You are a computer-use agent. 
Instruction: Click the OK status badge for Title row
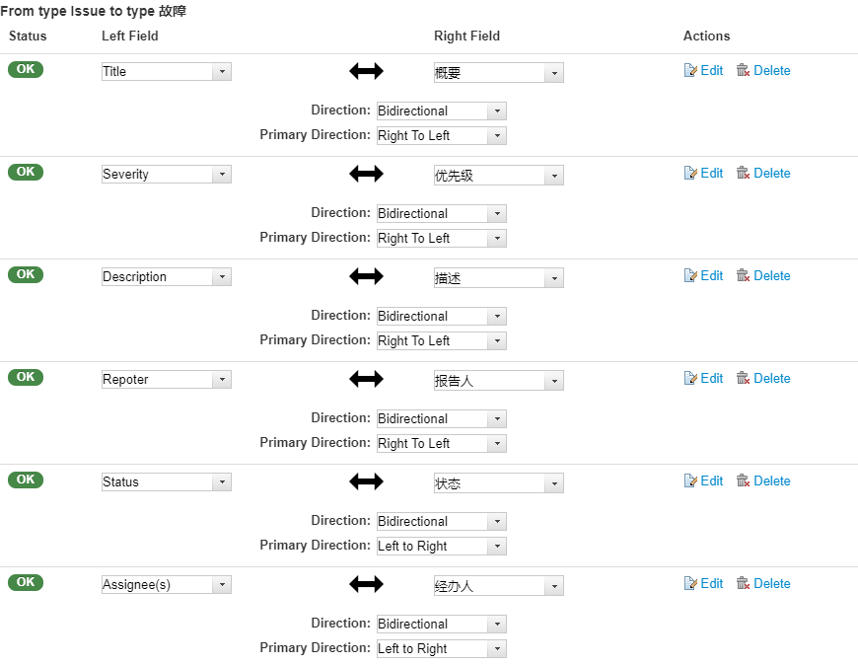(26, 69)
